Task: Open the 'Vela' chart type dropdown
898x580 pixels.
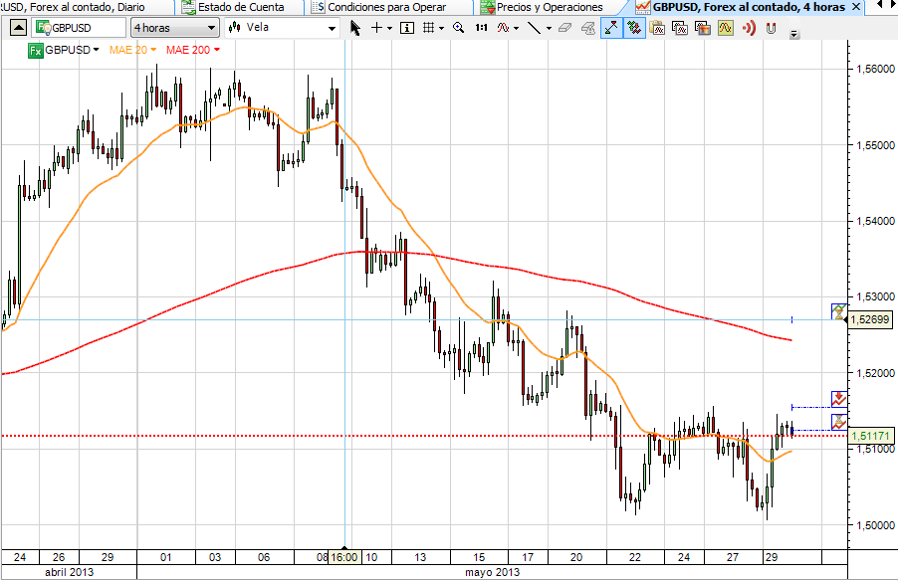Action: pyautogui.click(x=283, y=28)
